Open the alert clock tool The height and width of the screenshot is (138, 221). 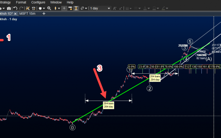(x=34, y=8)
